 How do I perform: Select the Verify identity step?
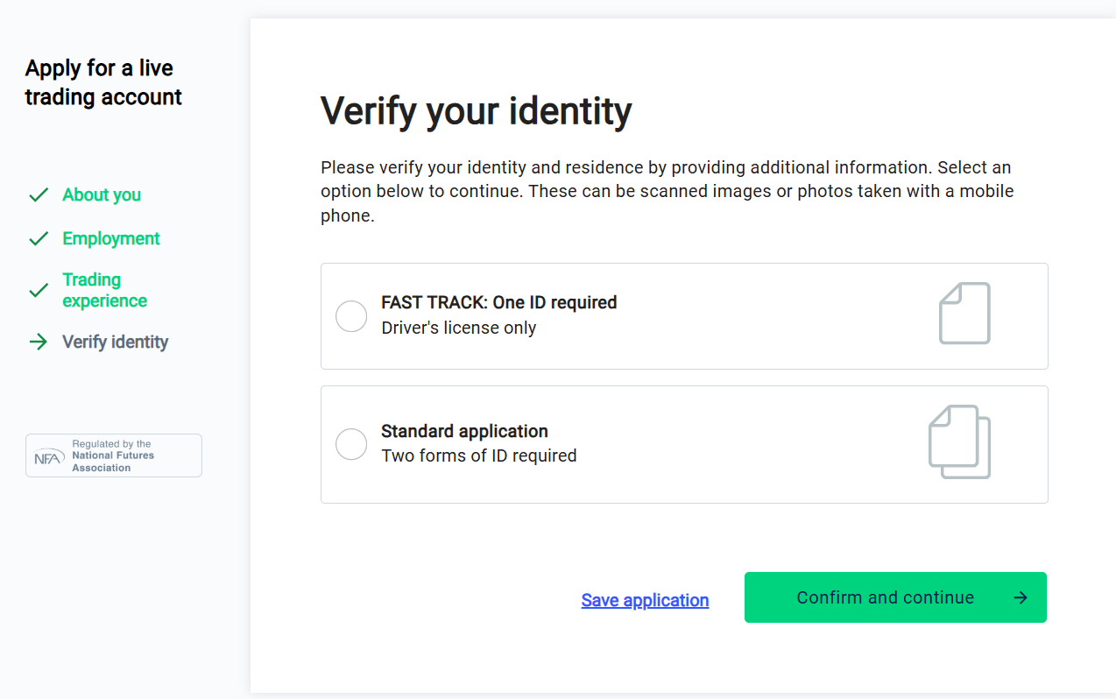click(x=115, y=342)
